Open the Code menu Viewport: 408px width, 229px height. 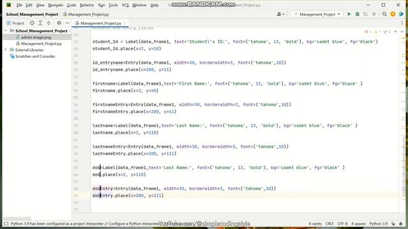[x=71, y=5]
